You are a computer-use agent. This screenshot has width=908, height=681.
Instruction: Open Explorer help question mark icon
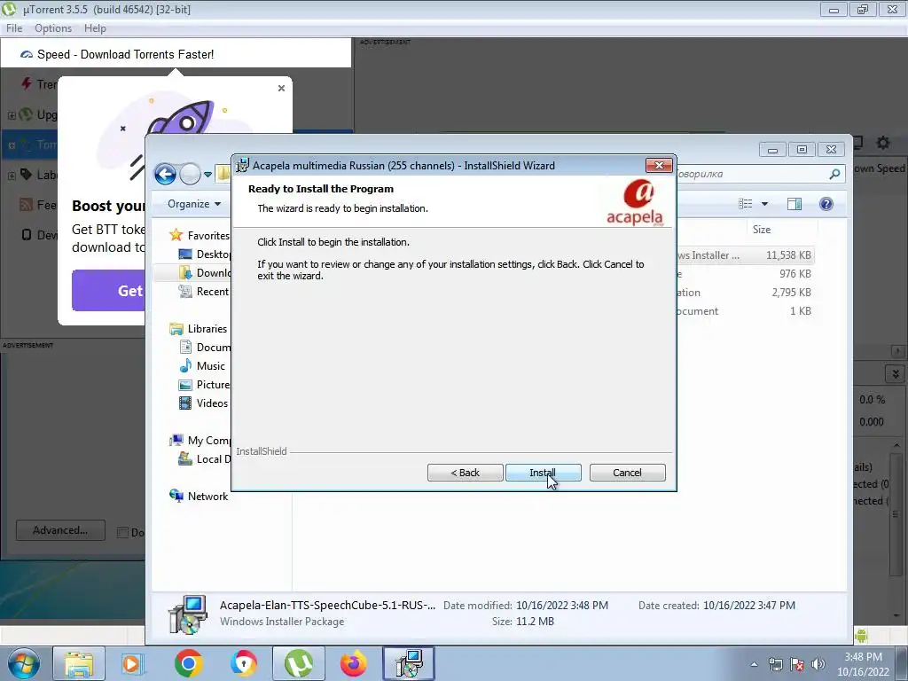(x=826, y=204)
